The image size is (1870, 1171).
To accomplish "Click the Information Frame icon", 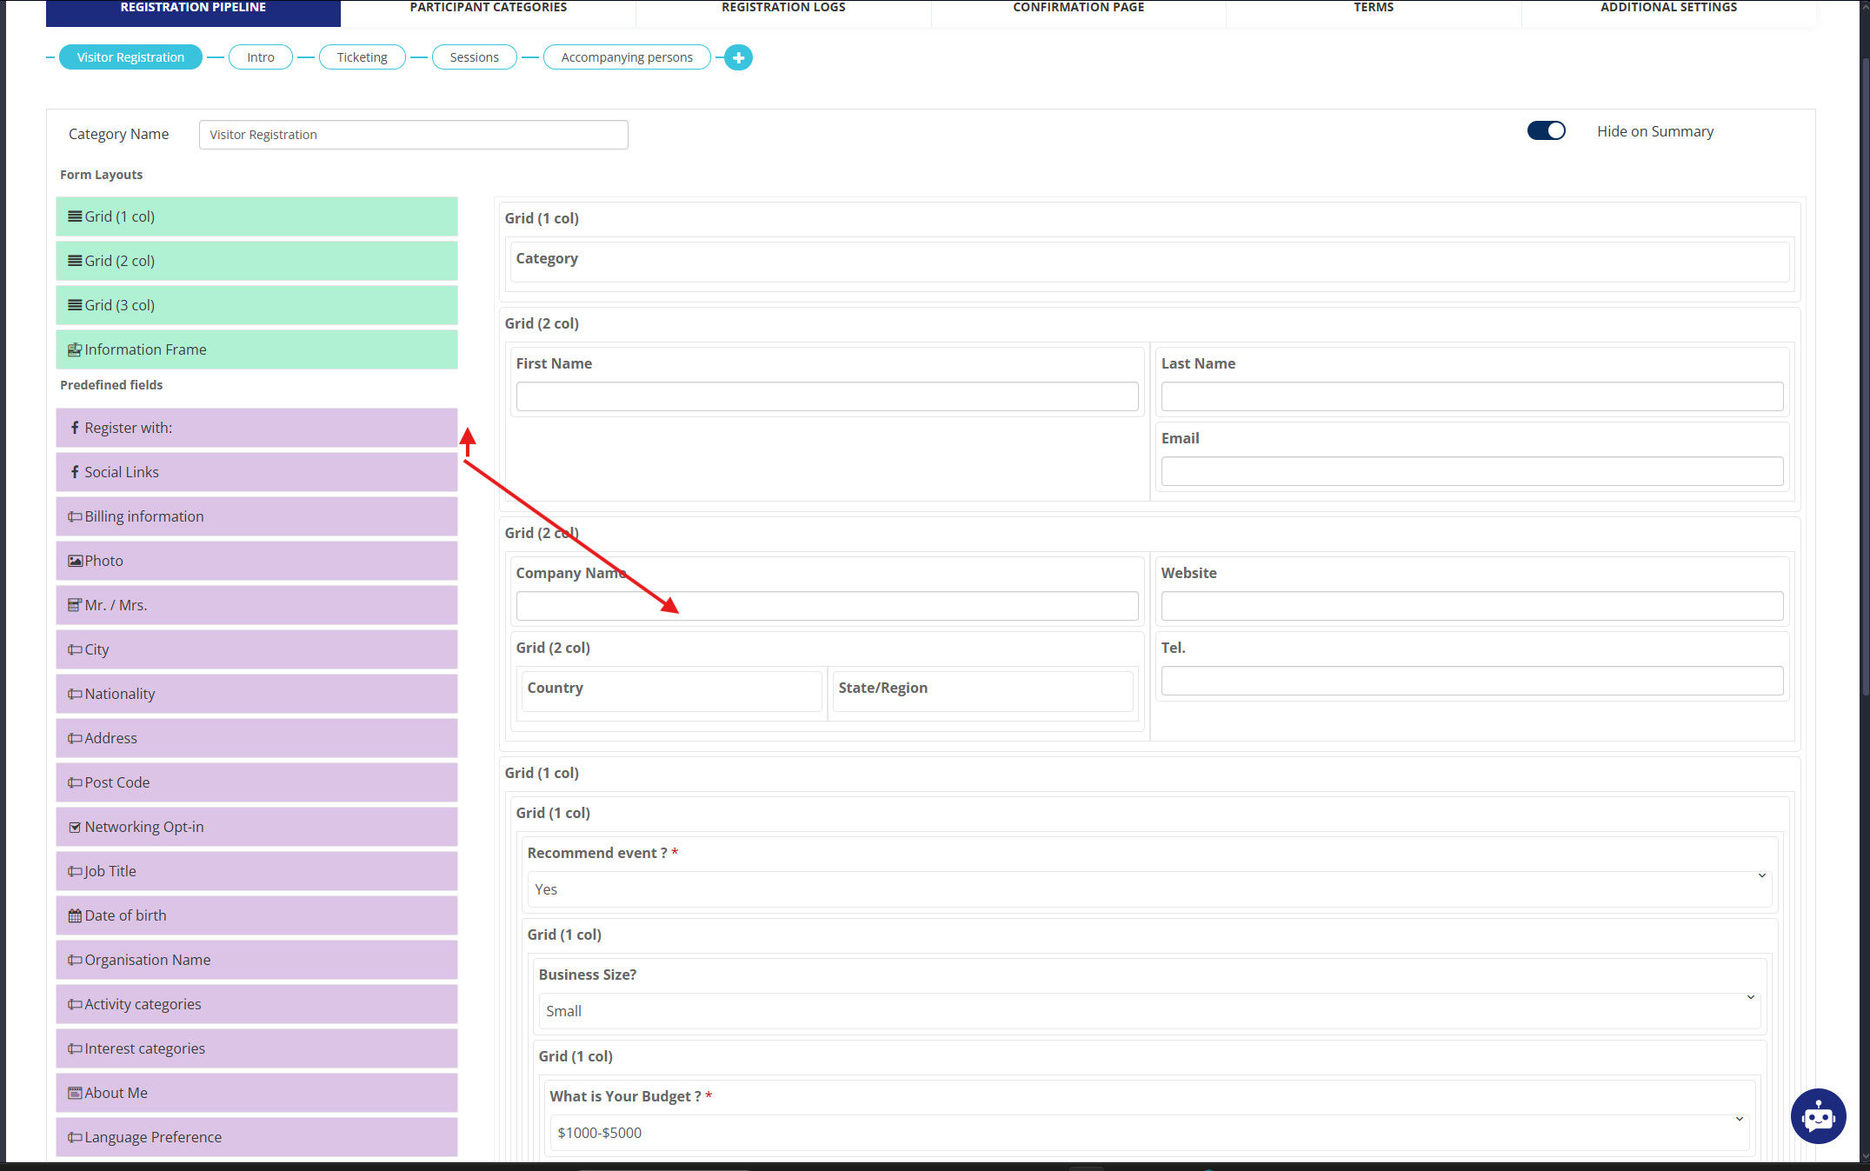I will (x=75, y=350).
